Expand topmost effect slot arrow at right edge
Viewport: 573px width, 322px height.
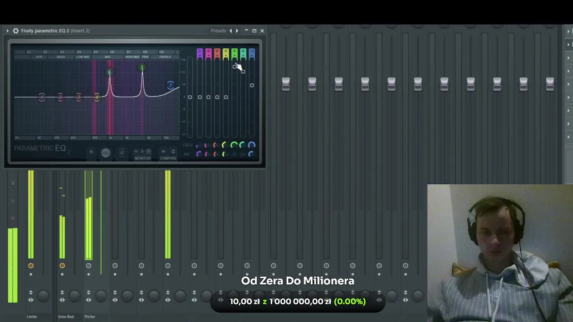point(569,31)
